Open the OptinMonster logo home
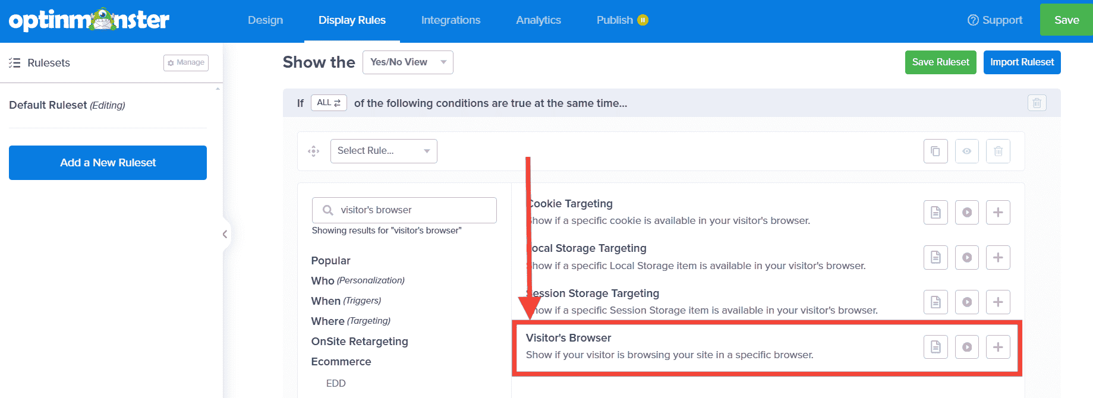This screenshot has height=398, width=1093. (89, 20)
